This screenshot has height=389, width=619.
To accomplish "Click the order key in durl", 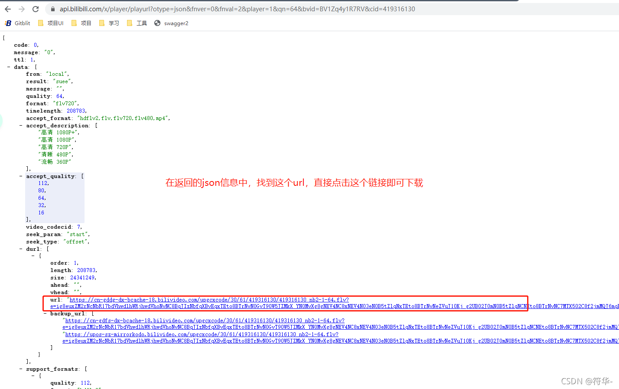I will pos(59,263).
